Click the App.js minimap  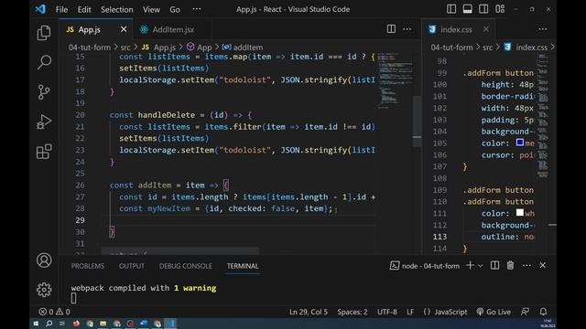[395, 81]
